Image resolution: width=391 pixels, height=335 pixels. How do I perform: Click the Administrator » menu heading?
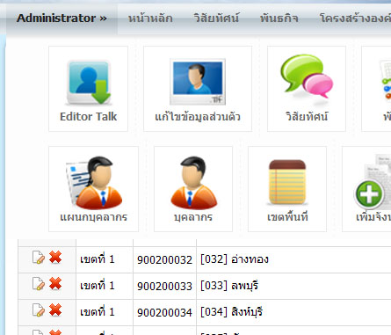pyautogui.click(x=62, y=18)
